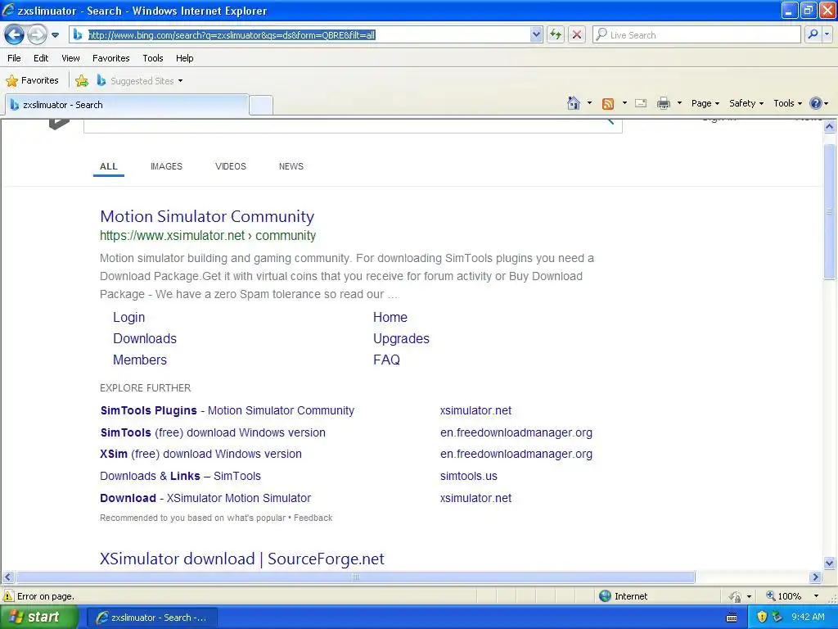838x629 pixels.
Task: Click the horizontal scrollbar right arrow
Action: click(816, 577)
